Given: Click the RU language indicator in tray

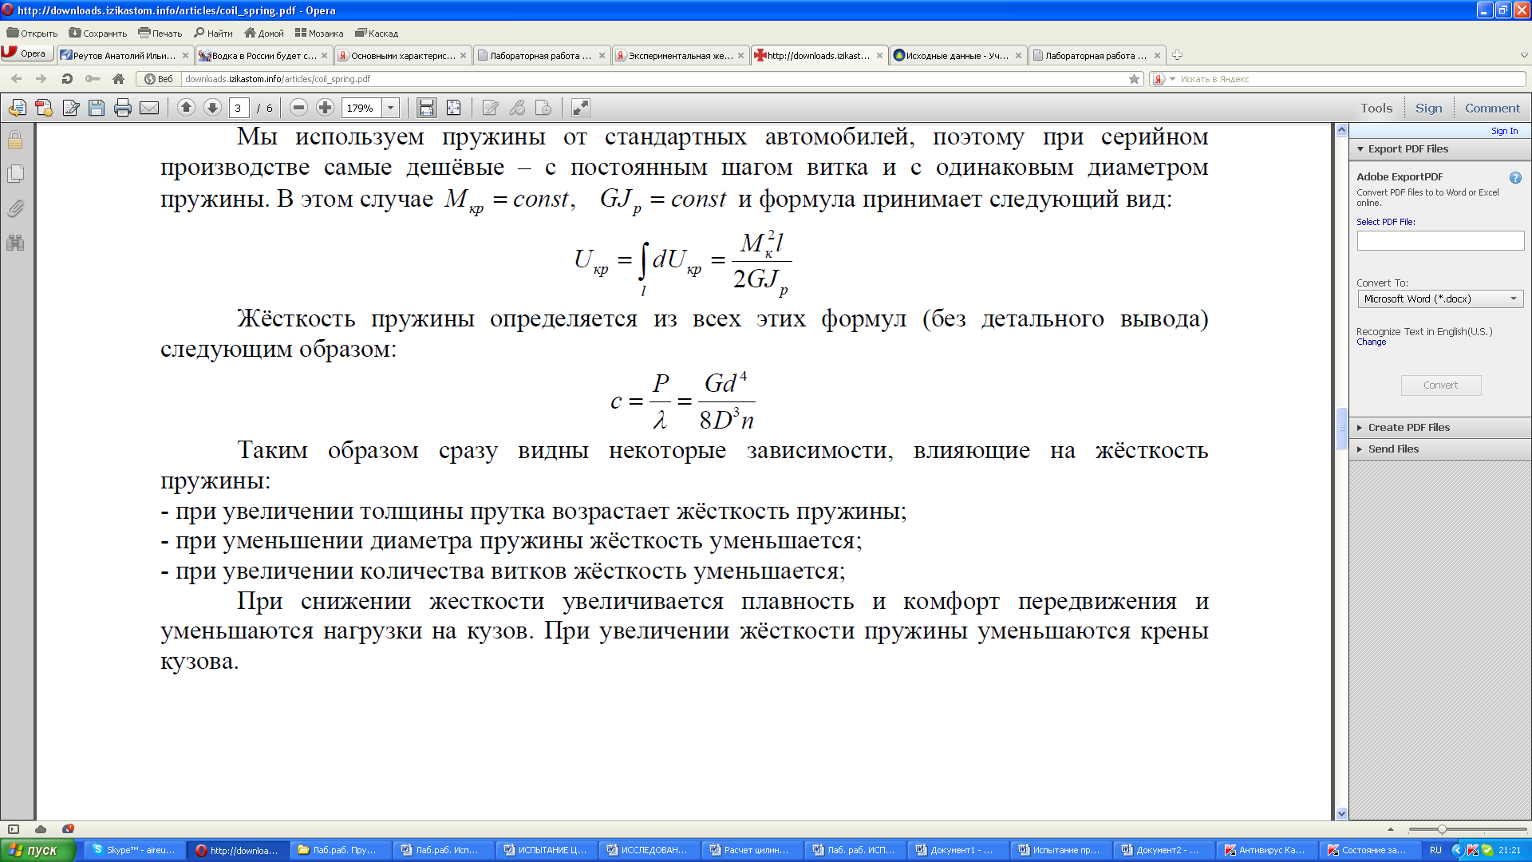Looking at the screenshot, I should click(x=1435, y=850).
